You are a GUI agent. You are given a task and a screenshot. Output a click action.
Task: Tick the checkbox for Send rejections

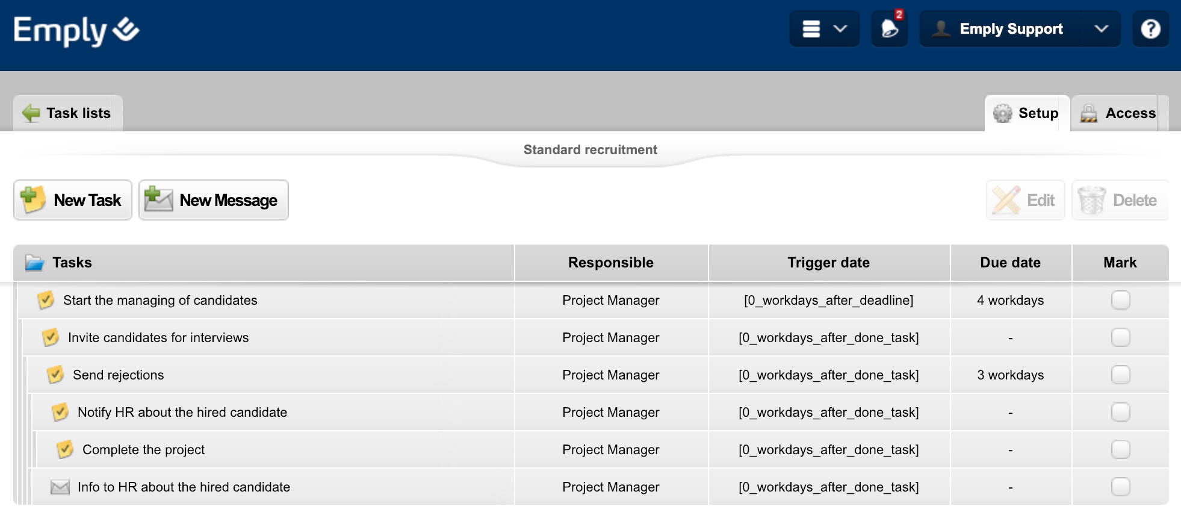tap(1120, 375)
